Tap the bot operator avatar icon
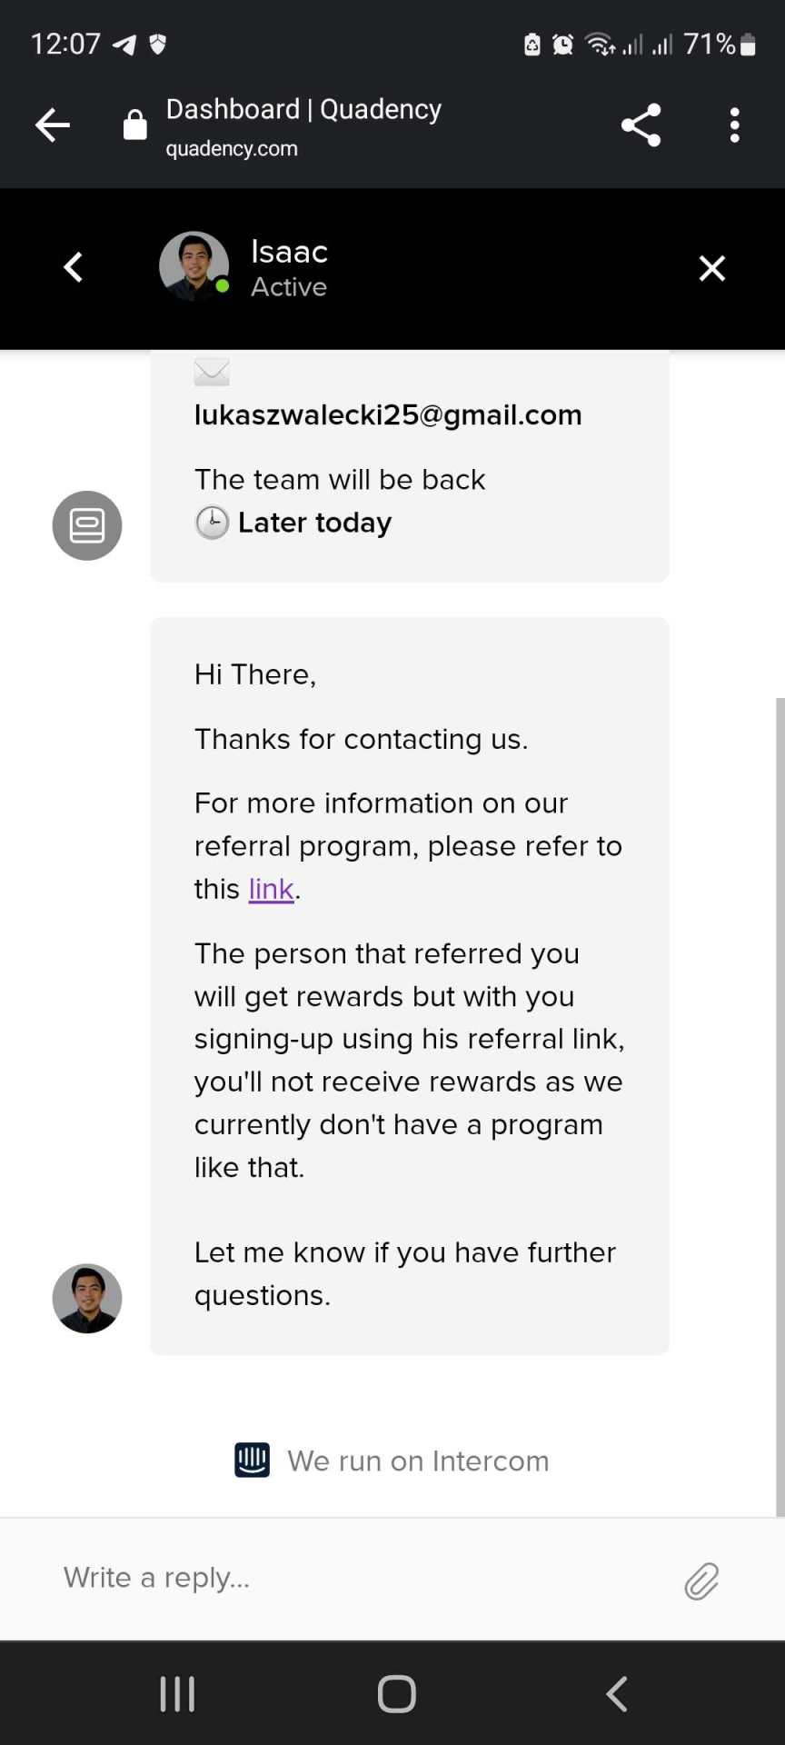The width and height of the screenshot is (785, 1745). 87,525
